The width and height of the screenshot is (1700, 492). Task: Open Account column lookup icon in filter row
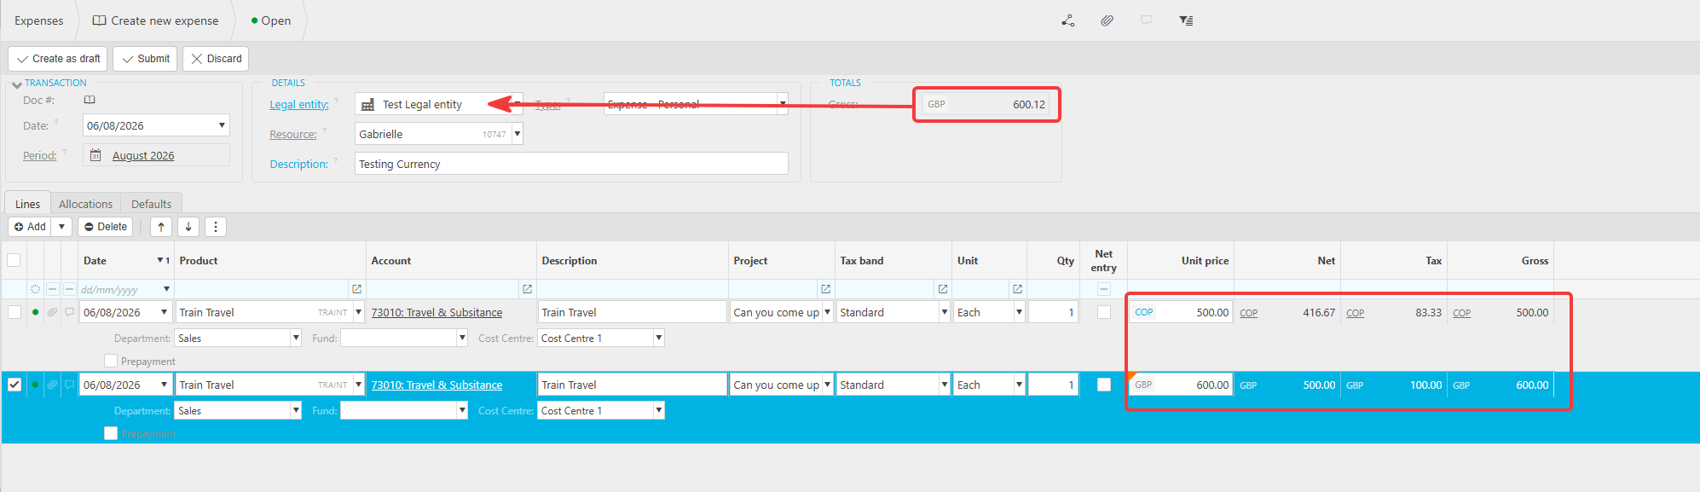coord(527,290)
